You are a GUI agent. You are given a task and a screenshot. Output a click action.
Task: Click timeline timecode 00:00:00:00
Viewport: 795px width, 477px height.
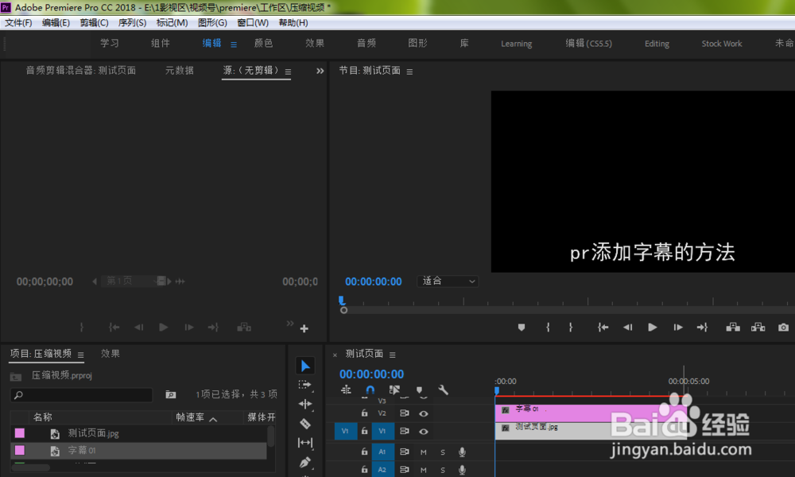[371, 374]
